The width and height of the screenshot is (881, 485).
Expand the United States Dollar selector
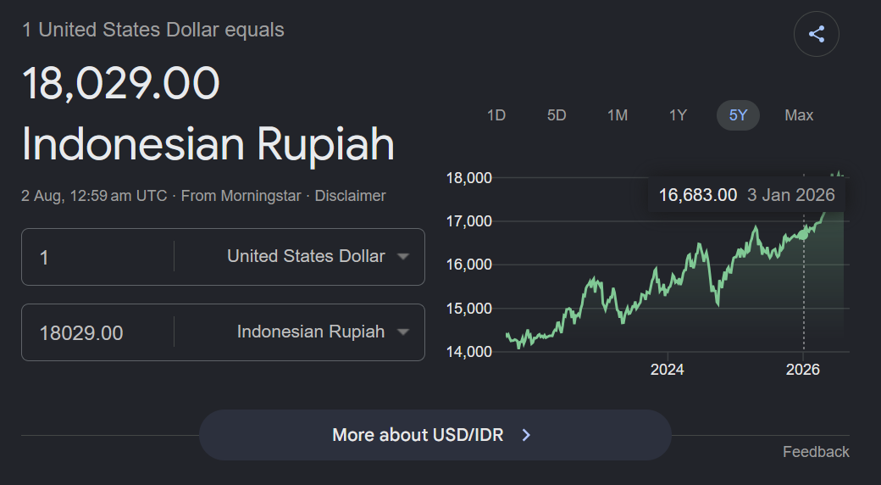tap(300, 257)
